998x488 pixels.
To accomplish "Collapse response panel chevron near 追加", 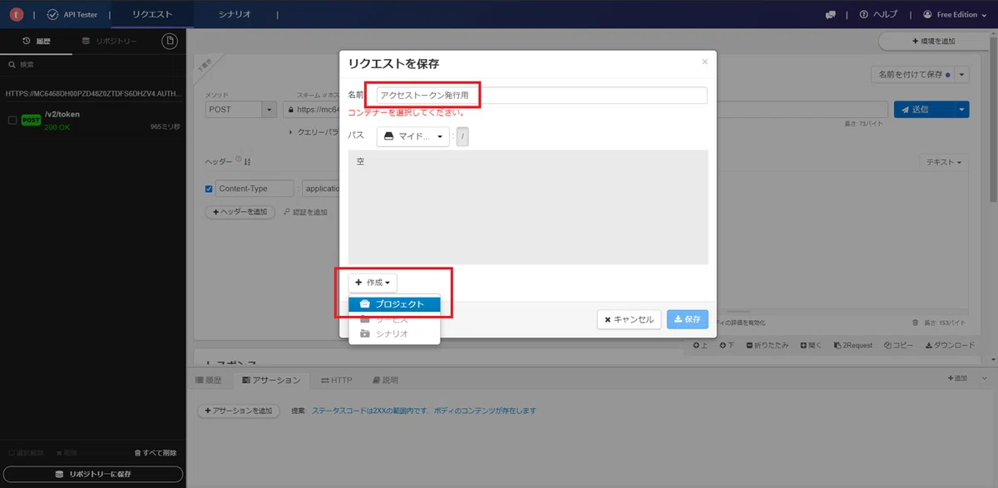I will 986,378.
